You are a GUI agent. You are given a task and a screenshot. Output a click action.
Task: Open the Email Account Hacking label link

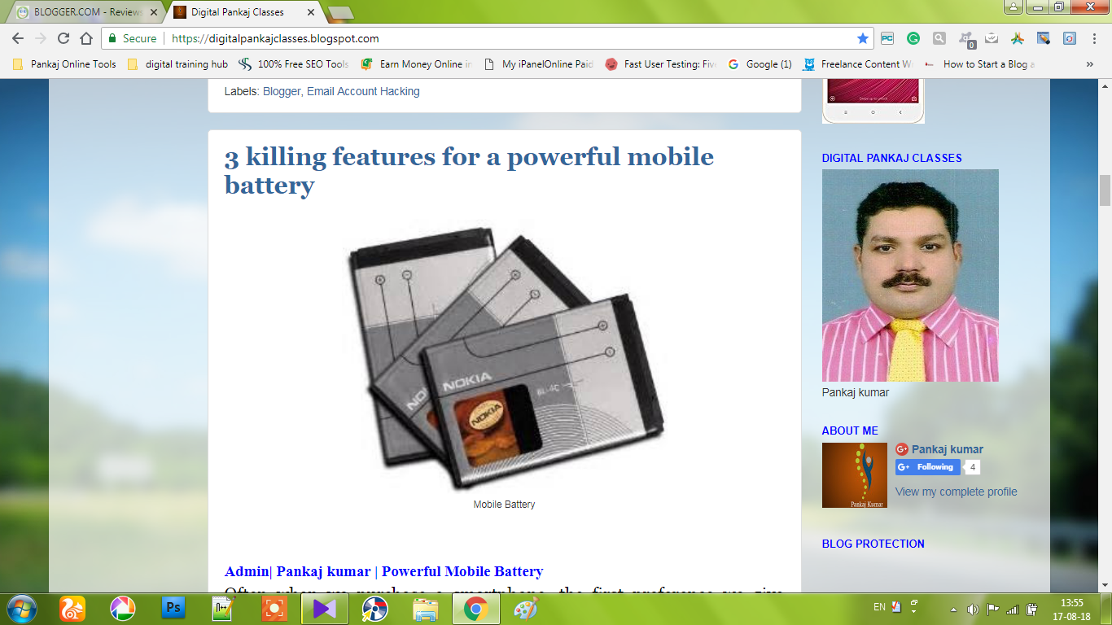(363, 91)
